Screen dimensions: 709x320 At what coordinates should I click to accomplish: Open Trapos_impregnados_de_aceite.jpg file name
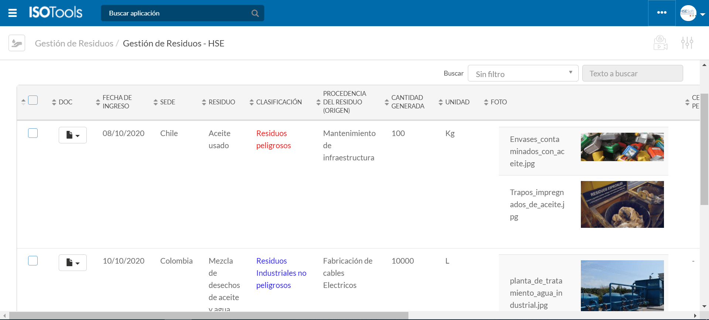click(x=537, y=204)
